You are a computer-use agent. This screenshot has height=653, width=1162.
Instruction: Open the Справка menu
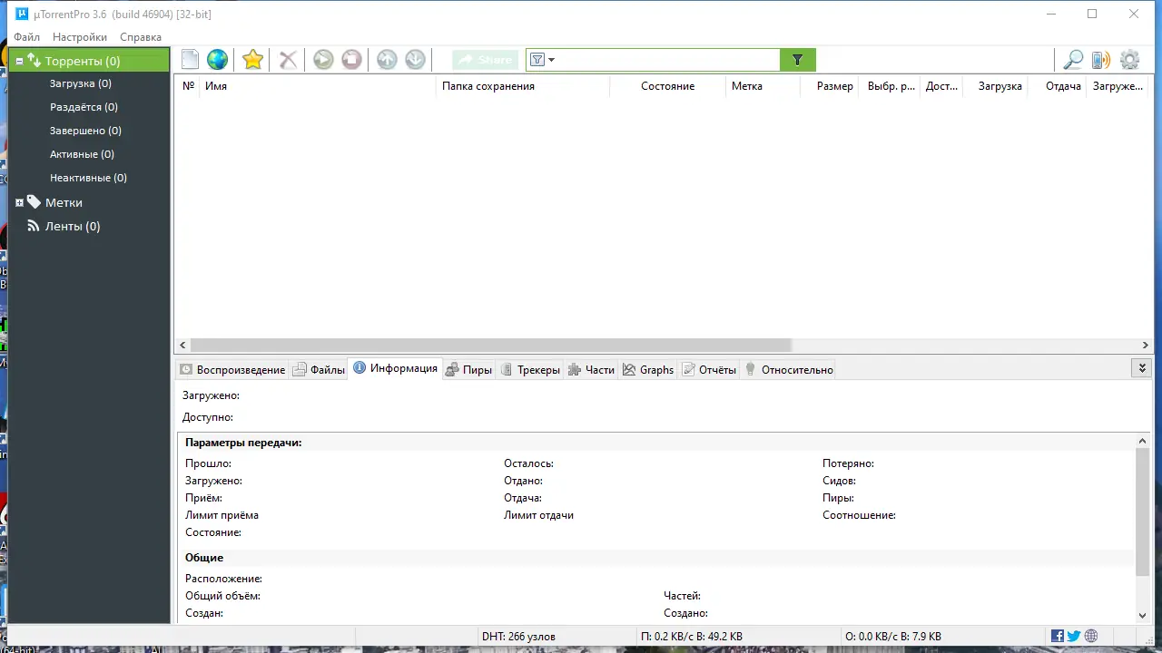141,37
